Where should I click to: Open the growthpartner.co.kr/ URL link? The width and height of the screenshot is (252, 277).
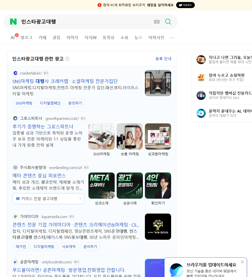62,119
